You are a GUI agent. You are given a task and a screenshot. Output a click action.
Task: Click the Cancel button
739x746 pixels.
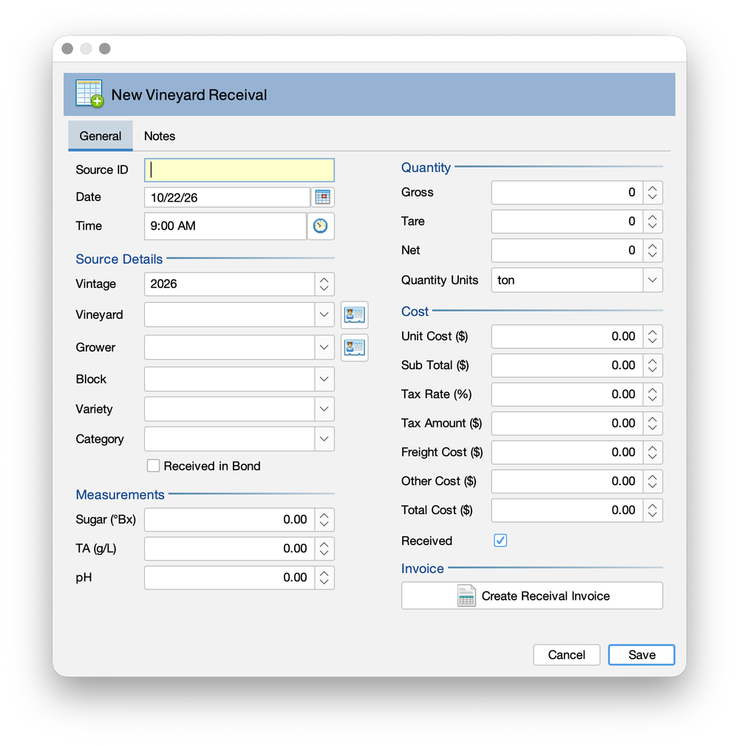pyautogui.click(x=567, y=654)
